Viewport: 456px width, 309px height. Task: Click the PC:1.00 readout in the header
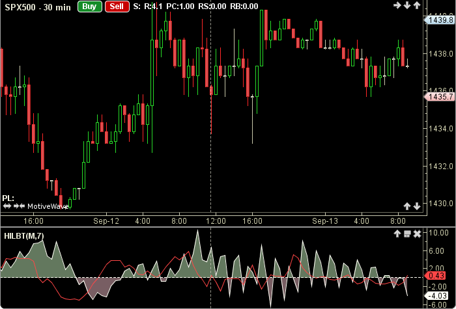tap(180, 7)
